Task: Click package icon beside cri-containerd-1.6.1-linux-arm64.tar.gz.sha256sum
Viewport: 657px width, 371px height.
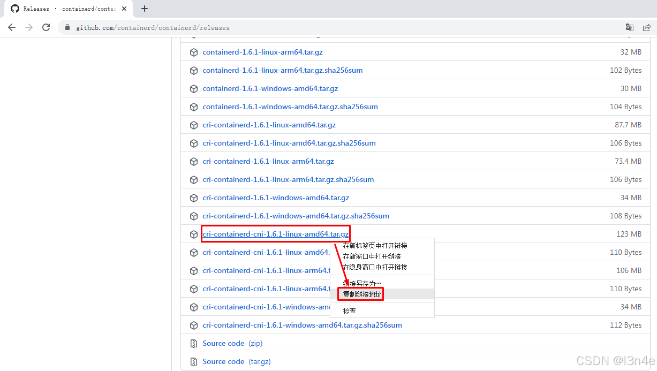Action: (x=194, y=180)
